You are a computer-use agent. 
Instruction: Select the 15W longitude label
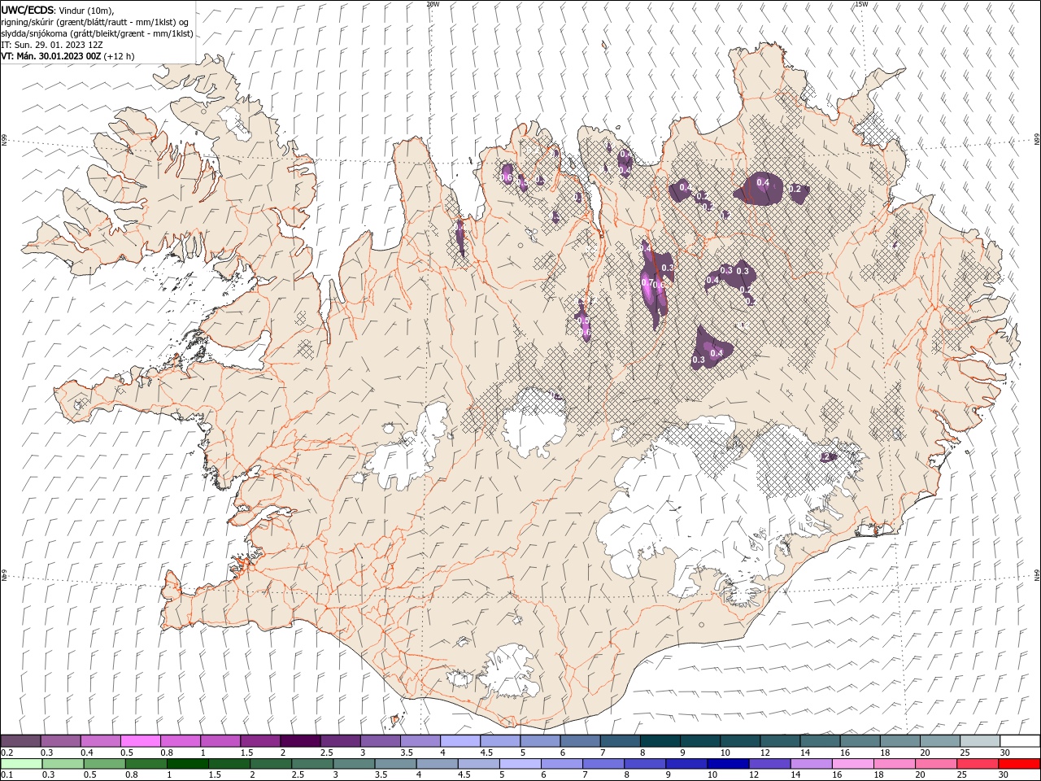tap(861, 4)
